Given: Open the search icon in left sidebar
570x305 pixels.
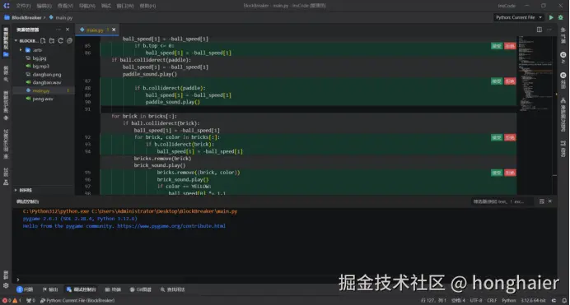Looking at the screenshot, I should (x=6, y=79).
